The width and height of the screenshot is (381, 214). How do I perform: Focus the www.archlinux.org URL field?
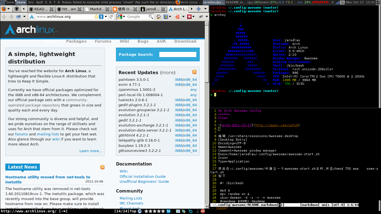[x=65, y=17]
